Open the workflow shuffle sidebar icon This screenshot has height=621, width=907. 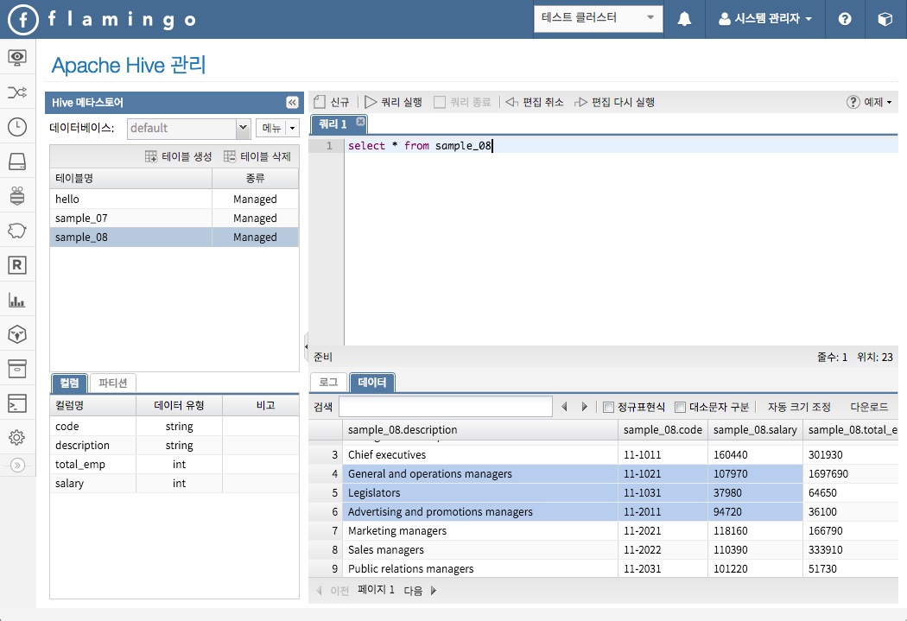pyautogui.click(x=17, y=92)
